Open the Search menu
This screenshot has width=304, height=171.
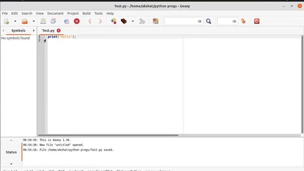(x=27, y=13)
